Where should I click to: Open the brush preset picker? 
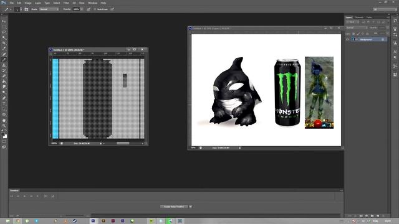pyautogui.click(x=18, y=9)
